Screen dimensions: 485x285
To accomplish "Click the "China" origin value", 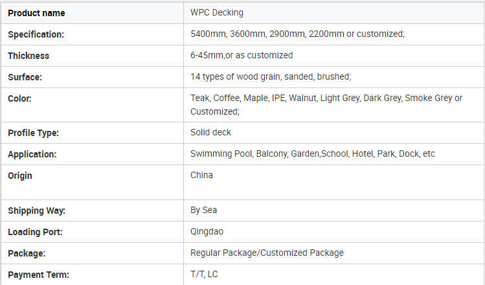I will click(x=201, y=176).
